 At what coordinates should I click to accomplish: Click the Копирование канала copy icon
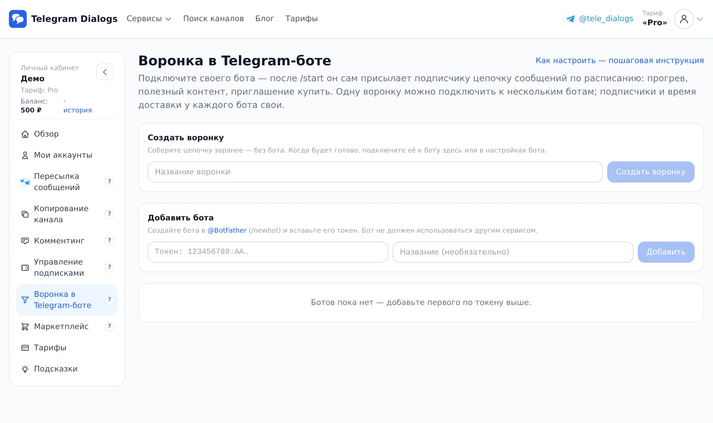(25, 214)
